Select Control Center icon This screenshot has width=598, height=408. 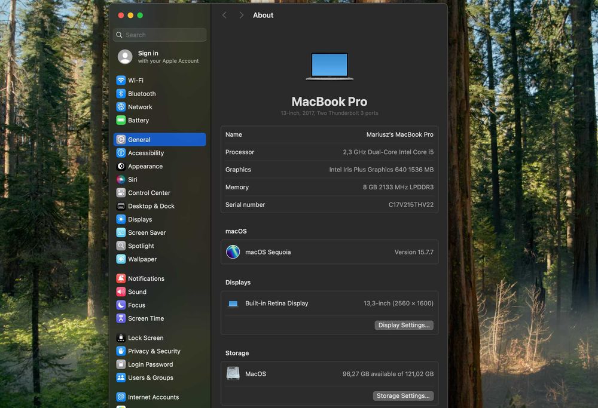121,193
